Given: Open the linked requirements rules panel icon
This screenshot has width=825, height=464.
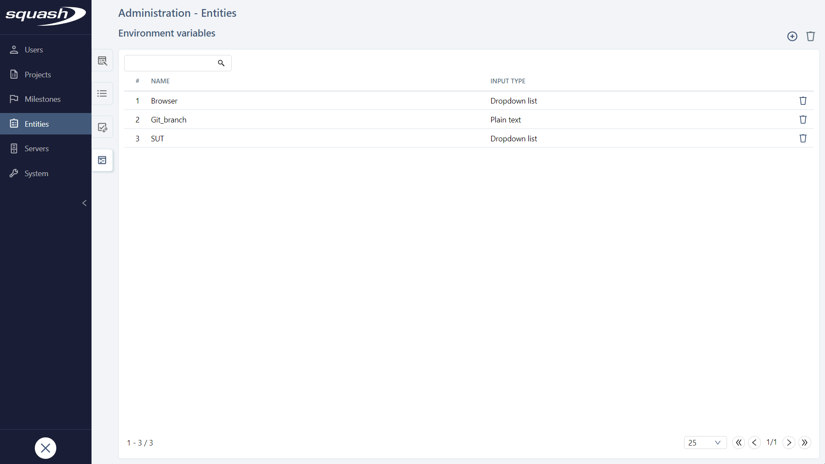Looking at the screenshot, I should (103, 127).
